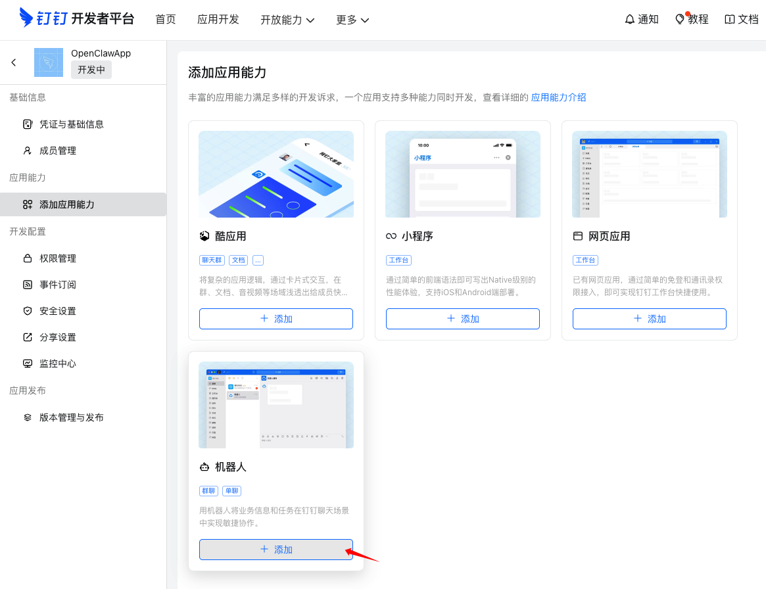Open the 应用开发 menu item
The height and width of the screenshot is (589, 766).
(x=218, y=20)
